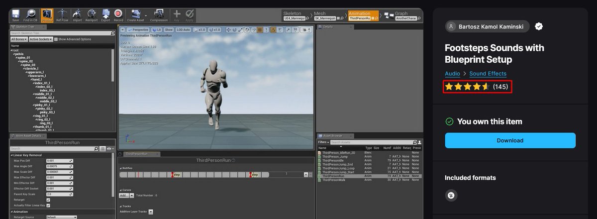Screen dimensions: 597x219
Task: Open the Lit view mode dropdown
Action: coord(156,30)
